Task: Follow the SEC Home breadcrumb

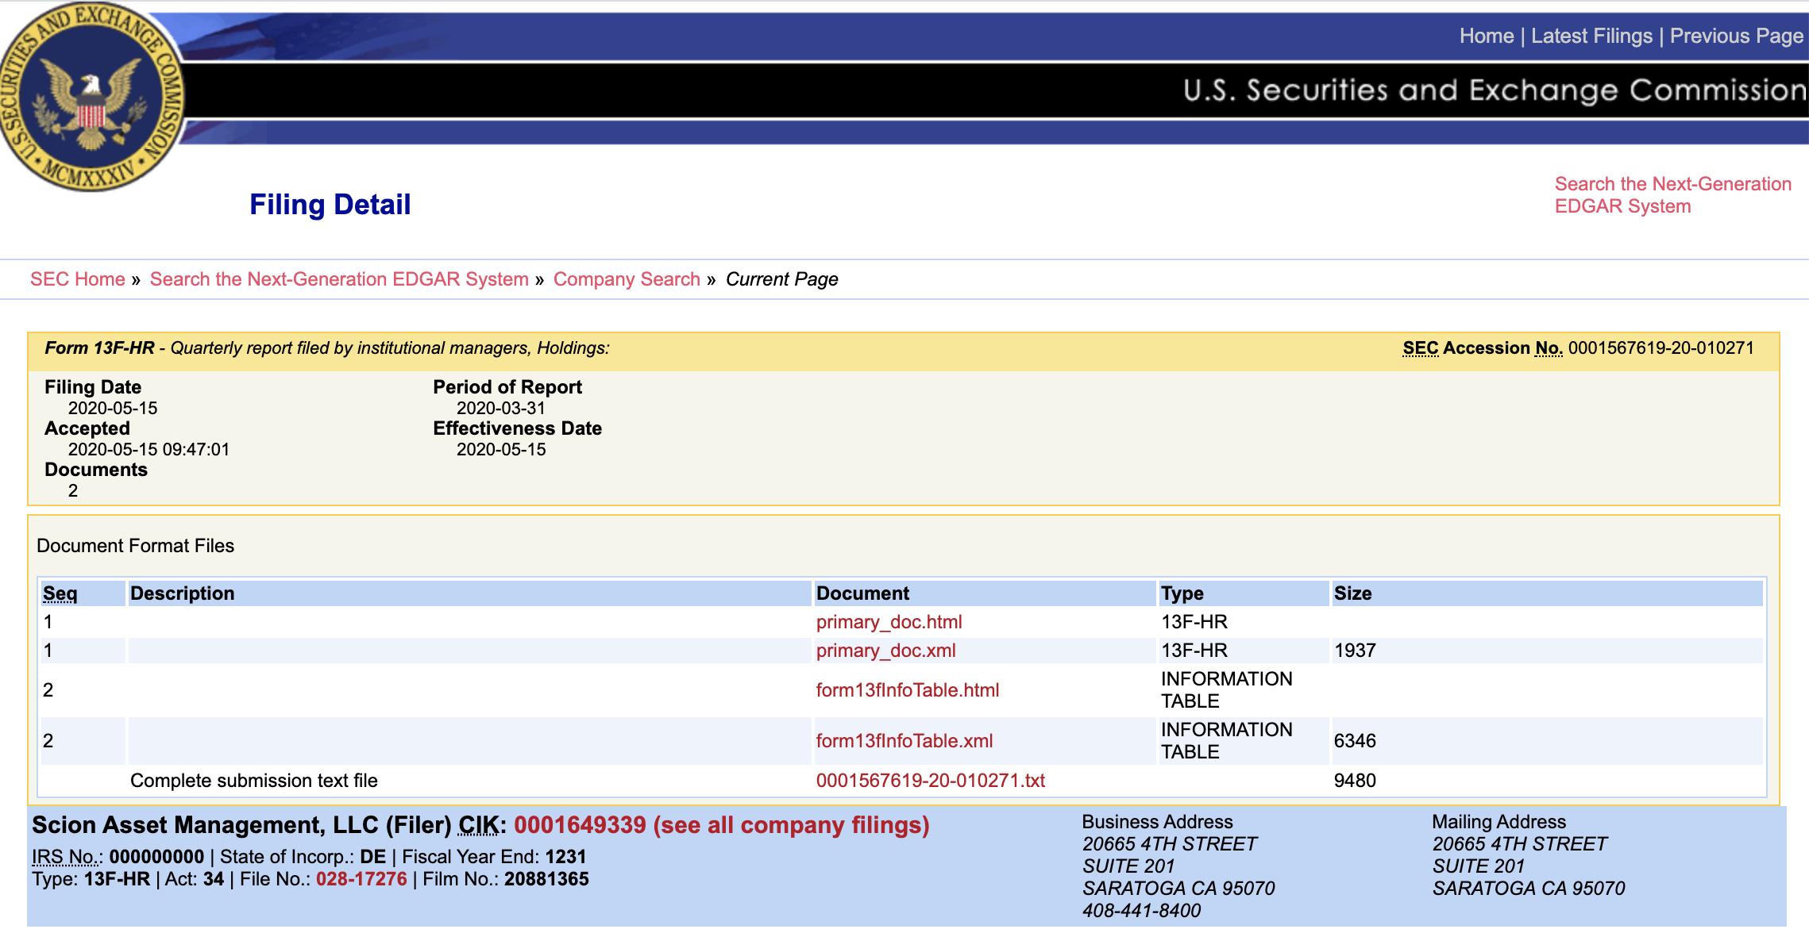Action: coord(78,279)
